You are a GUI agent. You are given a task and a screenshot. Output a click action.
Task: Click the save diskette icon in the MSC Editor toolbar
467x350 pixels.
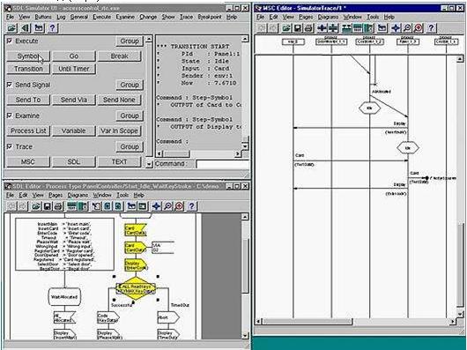[x=297, y=28]
